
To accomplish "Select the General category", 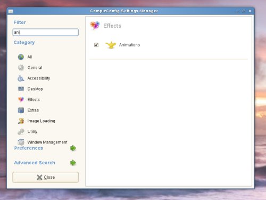I will click(35, 68).
